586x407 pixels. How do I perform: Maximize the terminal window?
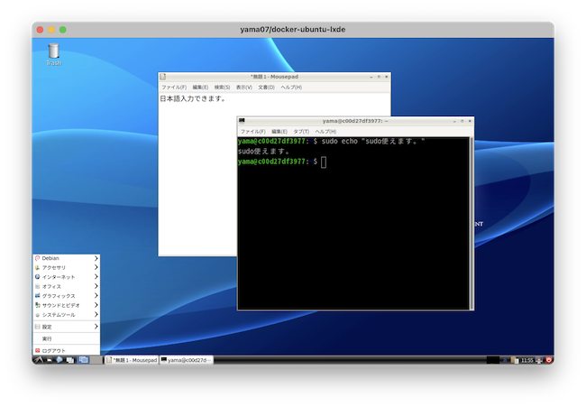point(462,121)
